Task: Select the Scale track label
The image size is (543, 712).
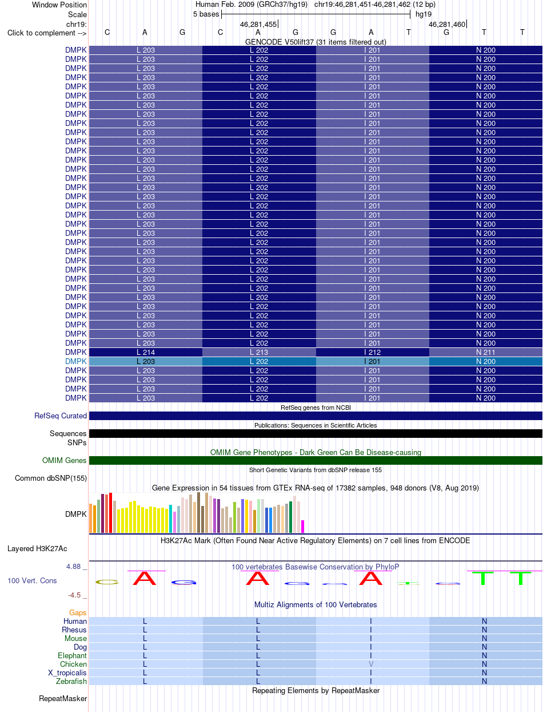Action: [77, 14]
